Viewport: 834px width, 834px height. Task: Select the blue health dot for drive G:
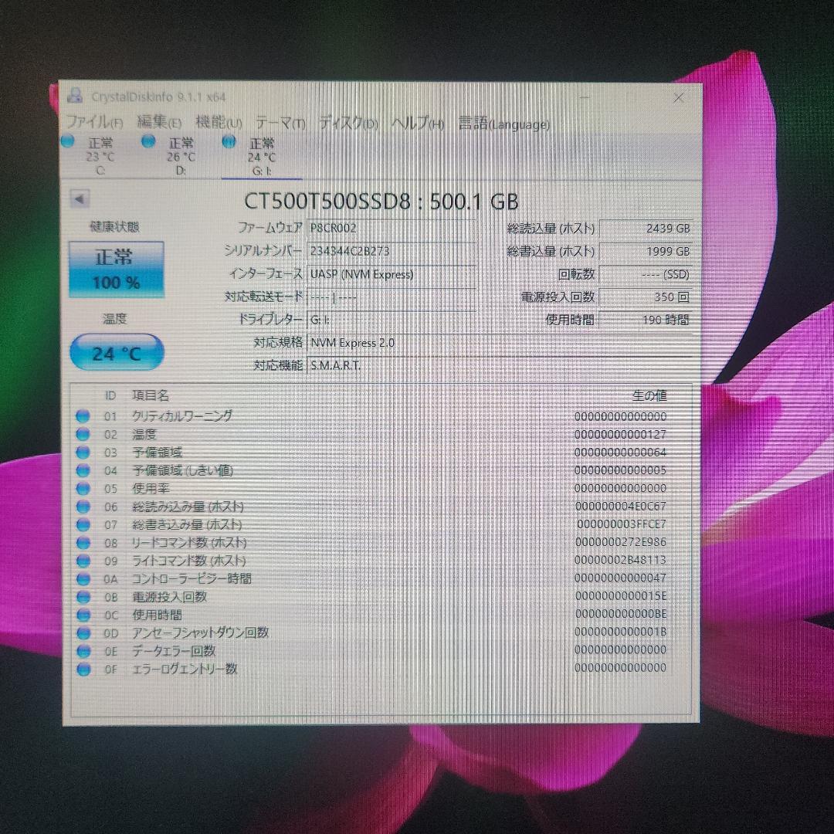229,141
